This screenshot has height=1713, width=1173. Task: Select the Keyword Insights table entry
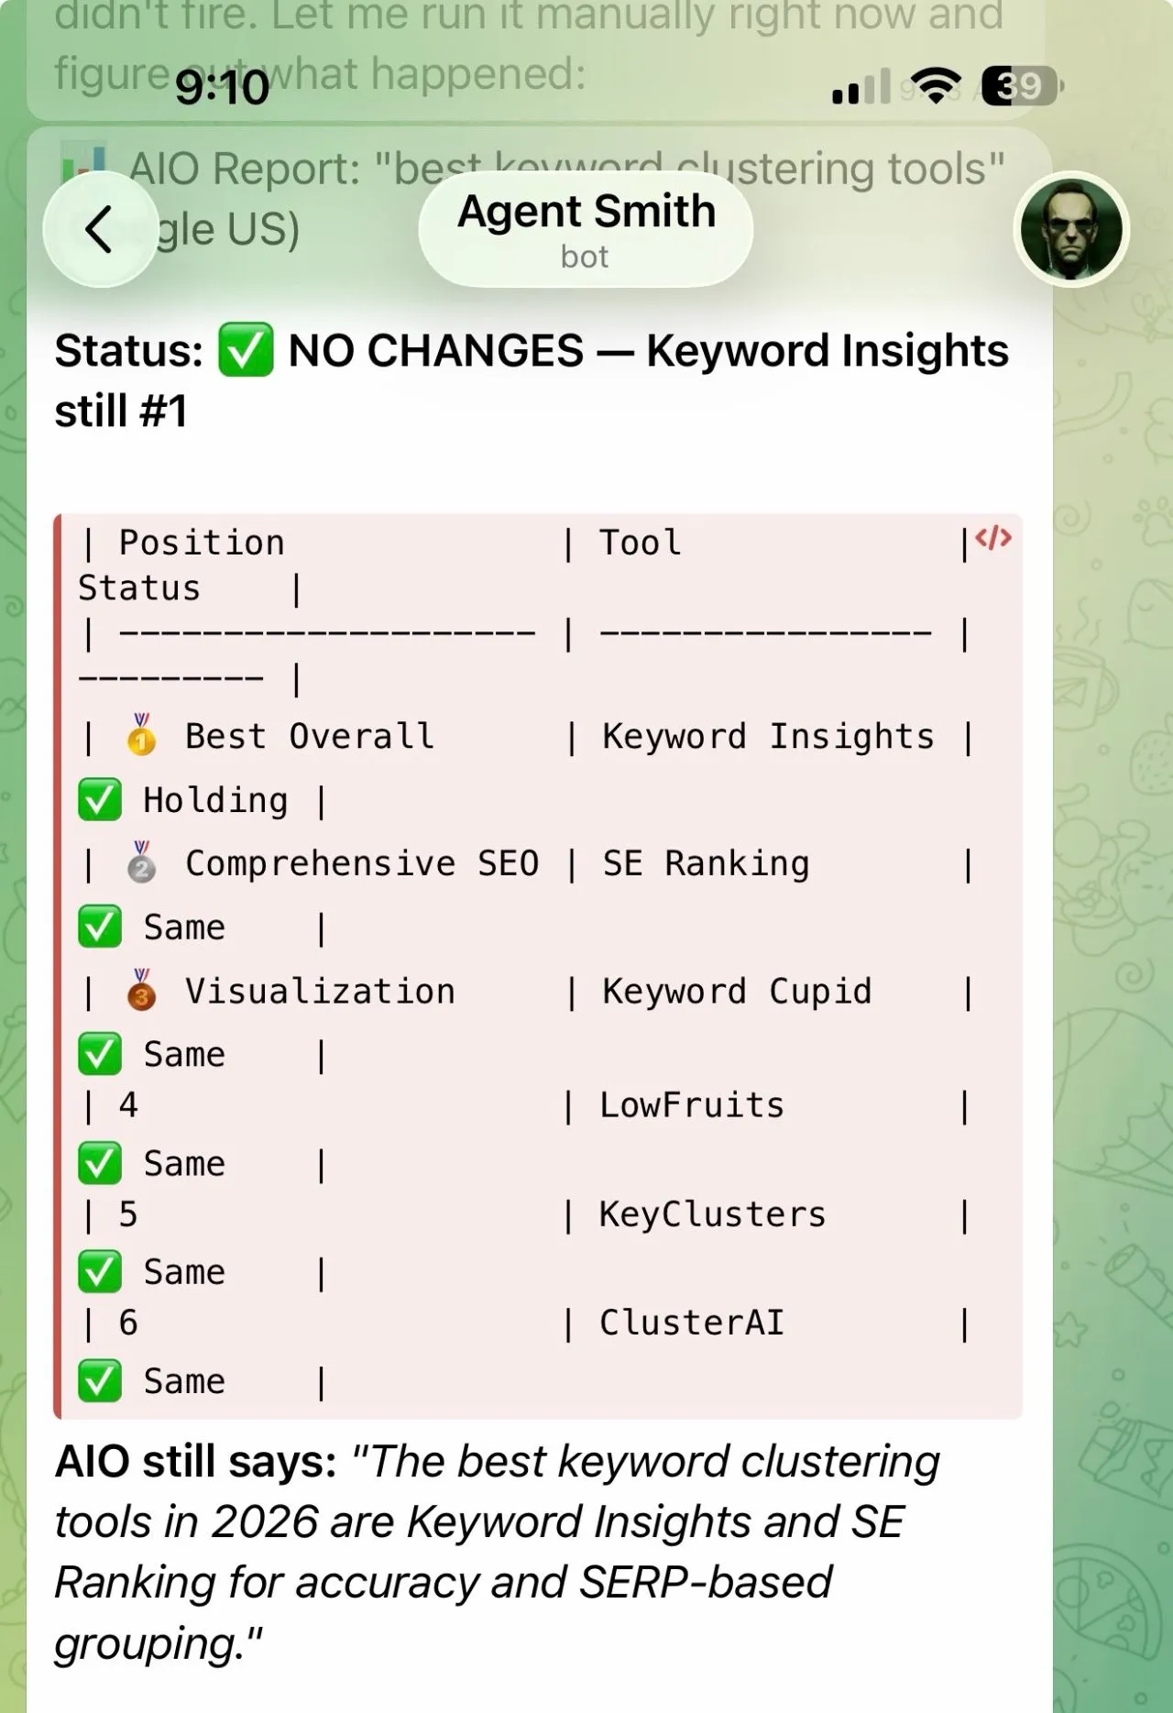click(x=768, y=736)
